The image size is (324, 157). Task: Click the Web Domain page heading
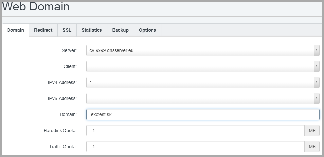click(36, 7)
